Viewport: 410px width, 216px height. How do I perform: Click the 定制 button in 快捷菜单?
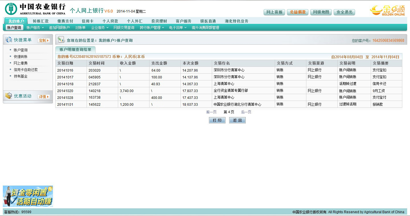(x=44, y=40)
